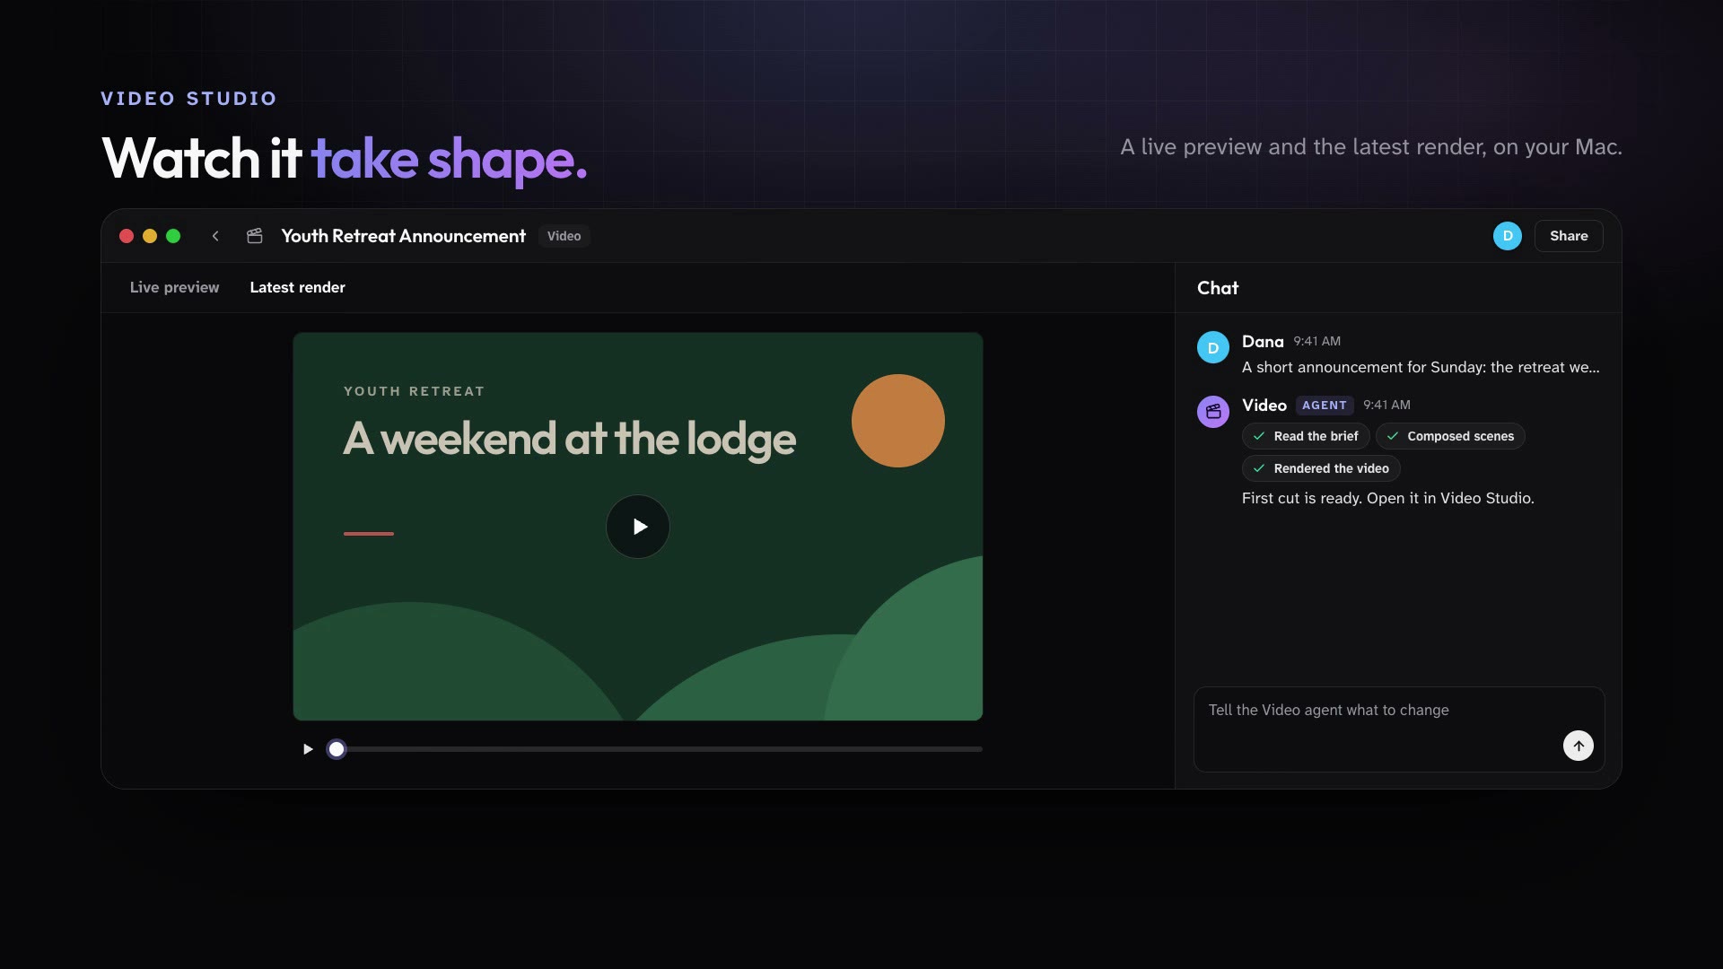This screenshot has width=1723, height=969.
Task: Click the Video tag next to title
Action: click(564, 236)
